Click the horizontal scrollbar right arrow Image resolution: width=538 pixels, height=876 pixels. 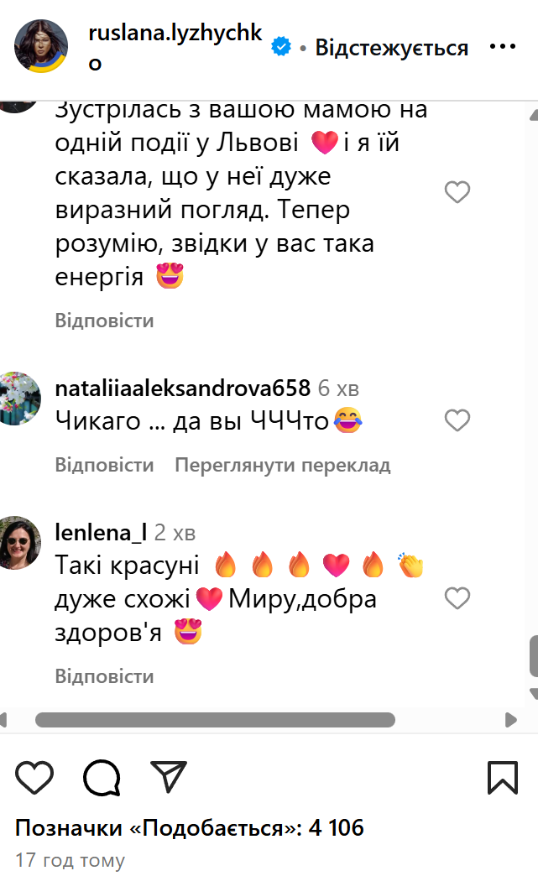coord(510,720)
